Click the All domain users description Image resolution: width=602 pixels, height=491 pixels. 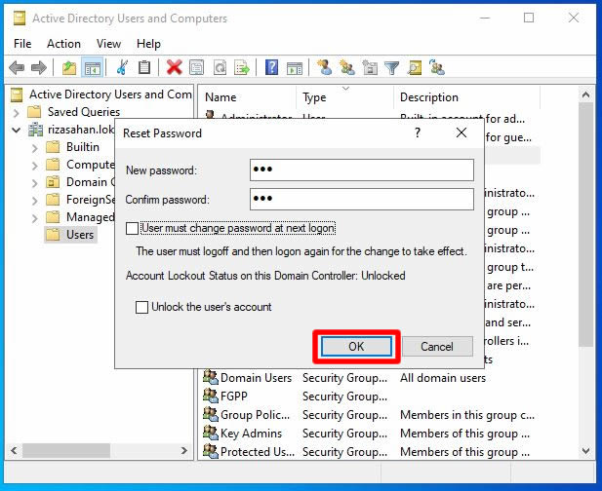coord(443,378)
